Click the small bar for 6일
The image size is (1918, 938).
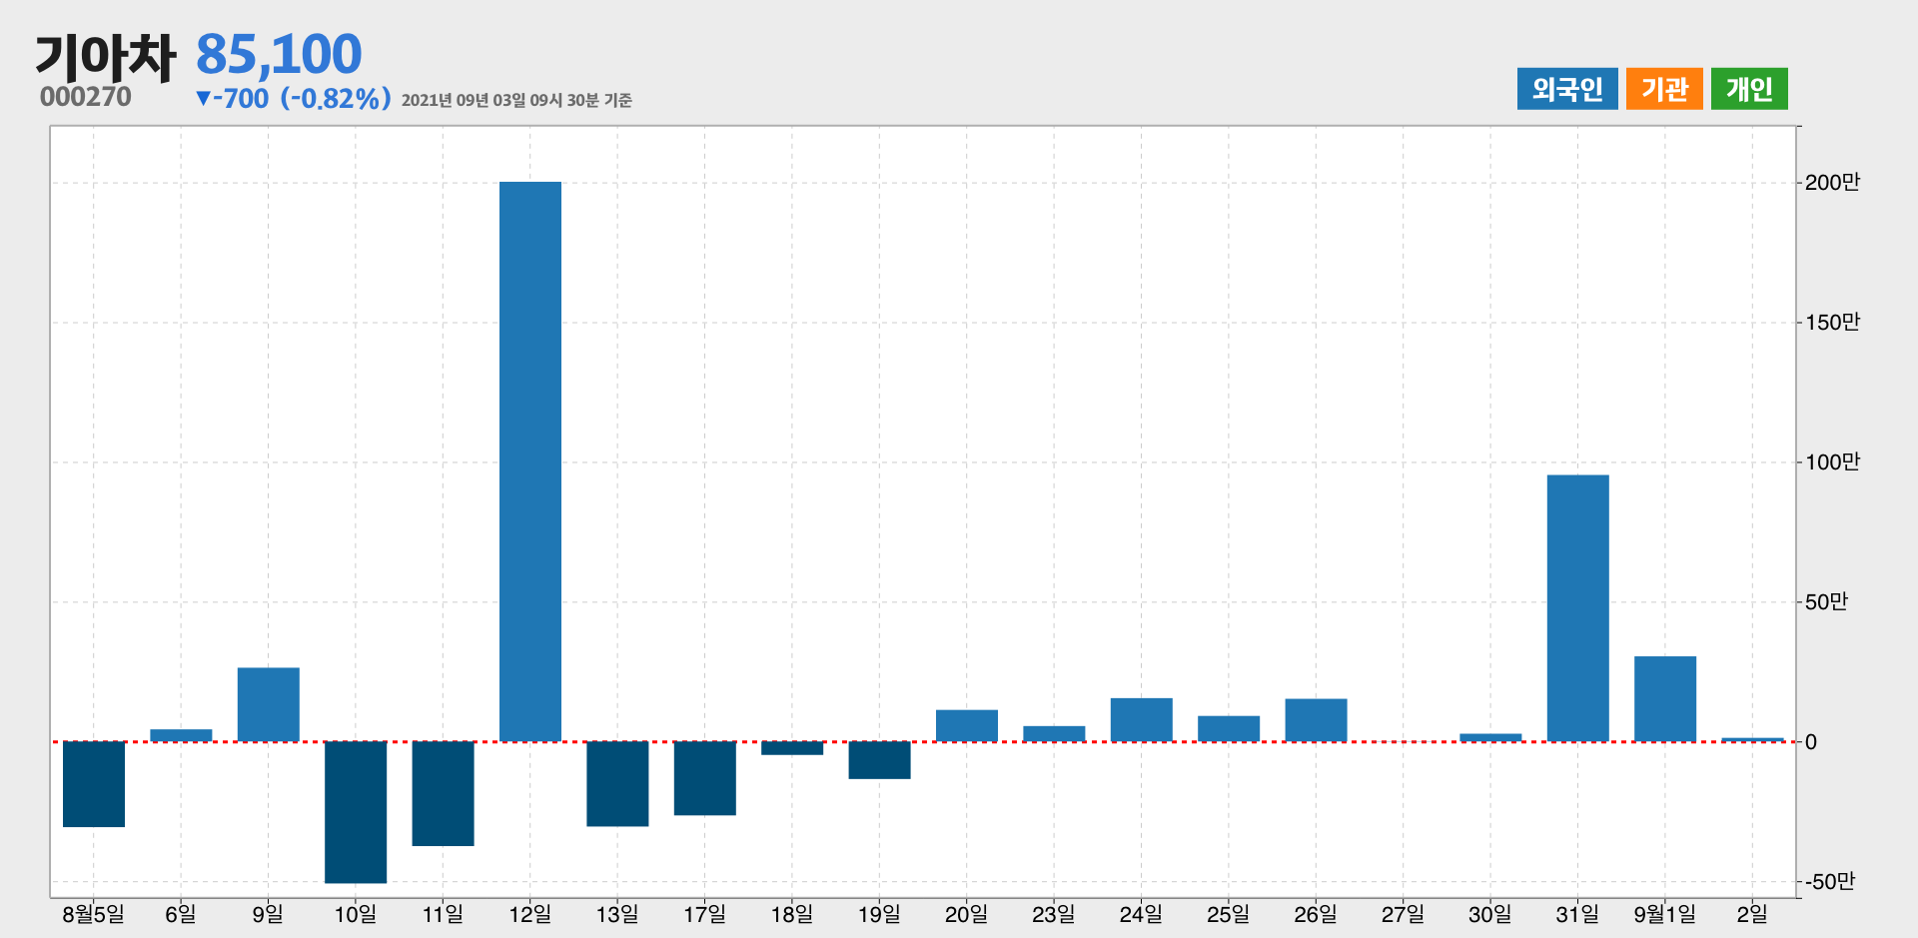click(x=181, y=735)
